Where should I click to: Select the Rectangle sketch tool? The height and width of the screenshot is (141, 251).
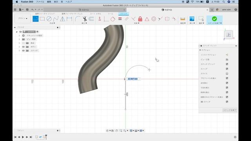click(42, 19)
